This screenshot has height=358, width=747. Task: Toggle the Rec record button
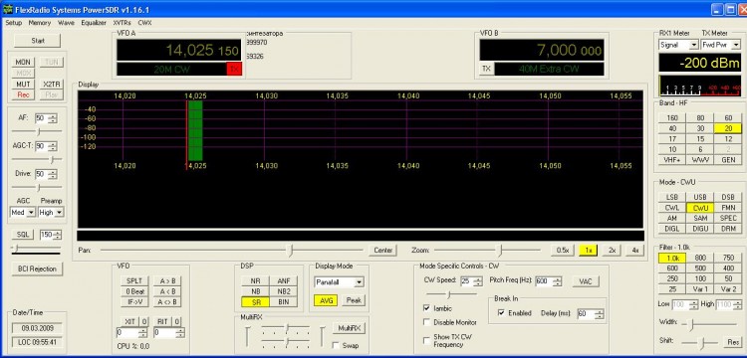[x=23, y=94]
